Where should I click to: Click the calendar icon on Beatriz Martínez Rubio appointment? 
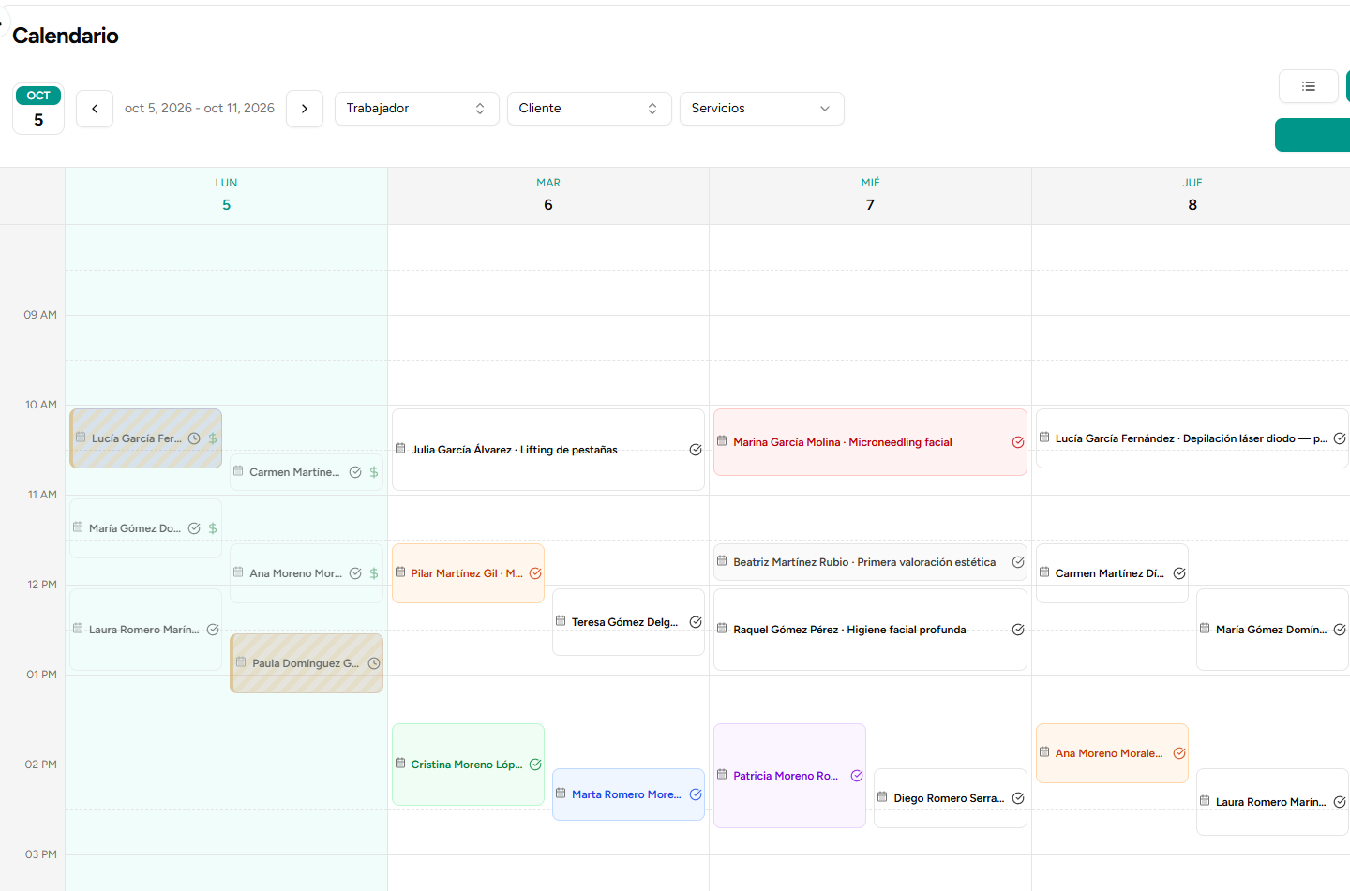click(x=722, y=561)
